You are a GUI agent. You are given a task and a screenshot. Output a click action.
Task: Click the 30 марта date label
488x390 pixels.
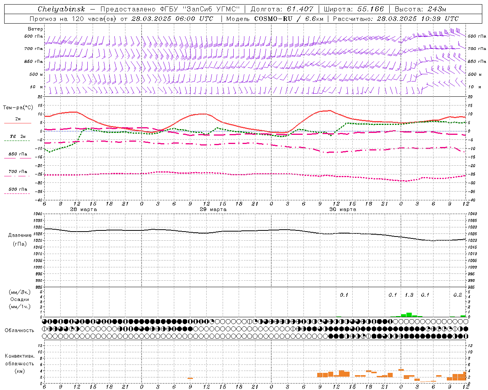[343, 209]
